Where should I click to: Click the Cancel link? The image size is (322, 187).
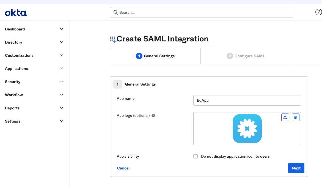tap(123, 168)
